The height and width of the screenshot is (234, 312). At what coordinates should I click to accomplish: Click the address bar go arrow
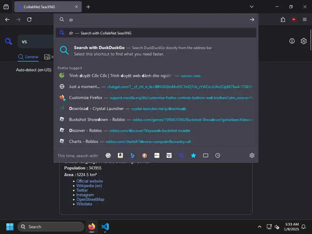tap(252, 19)
